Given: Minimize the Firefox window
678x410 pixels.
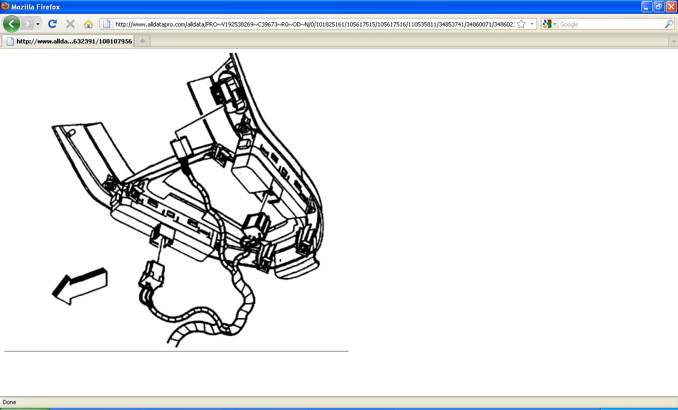Looking at the screenshot, I should (647, 7).
